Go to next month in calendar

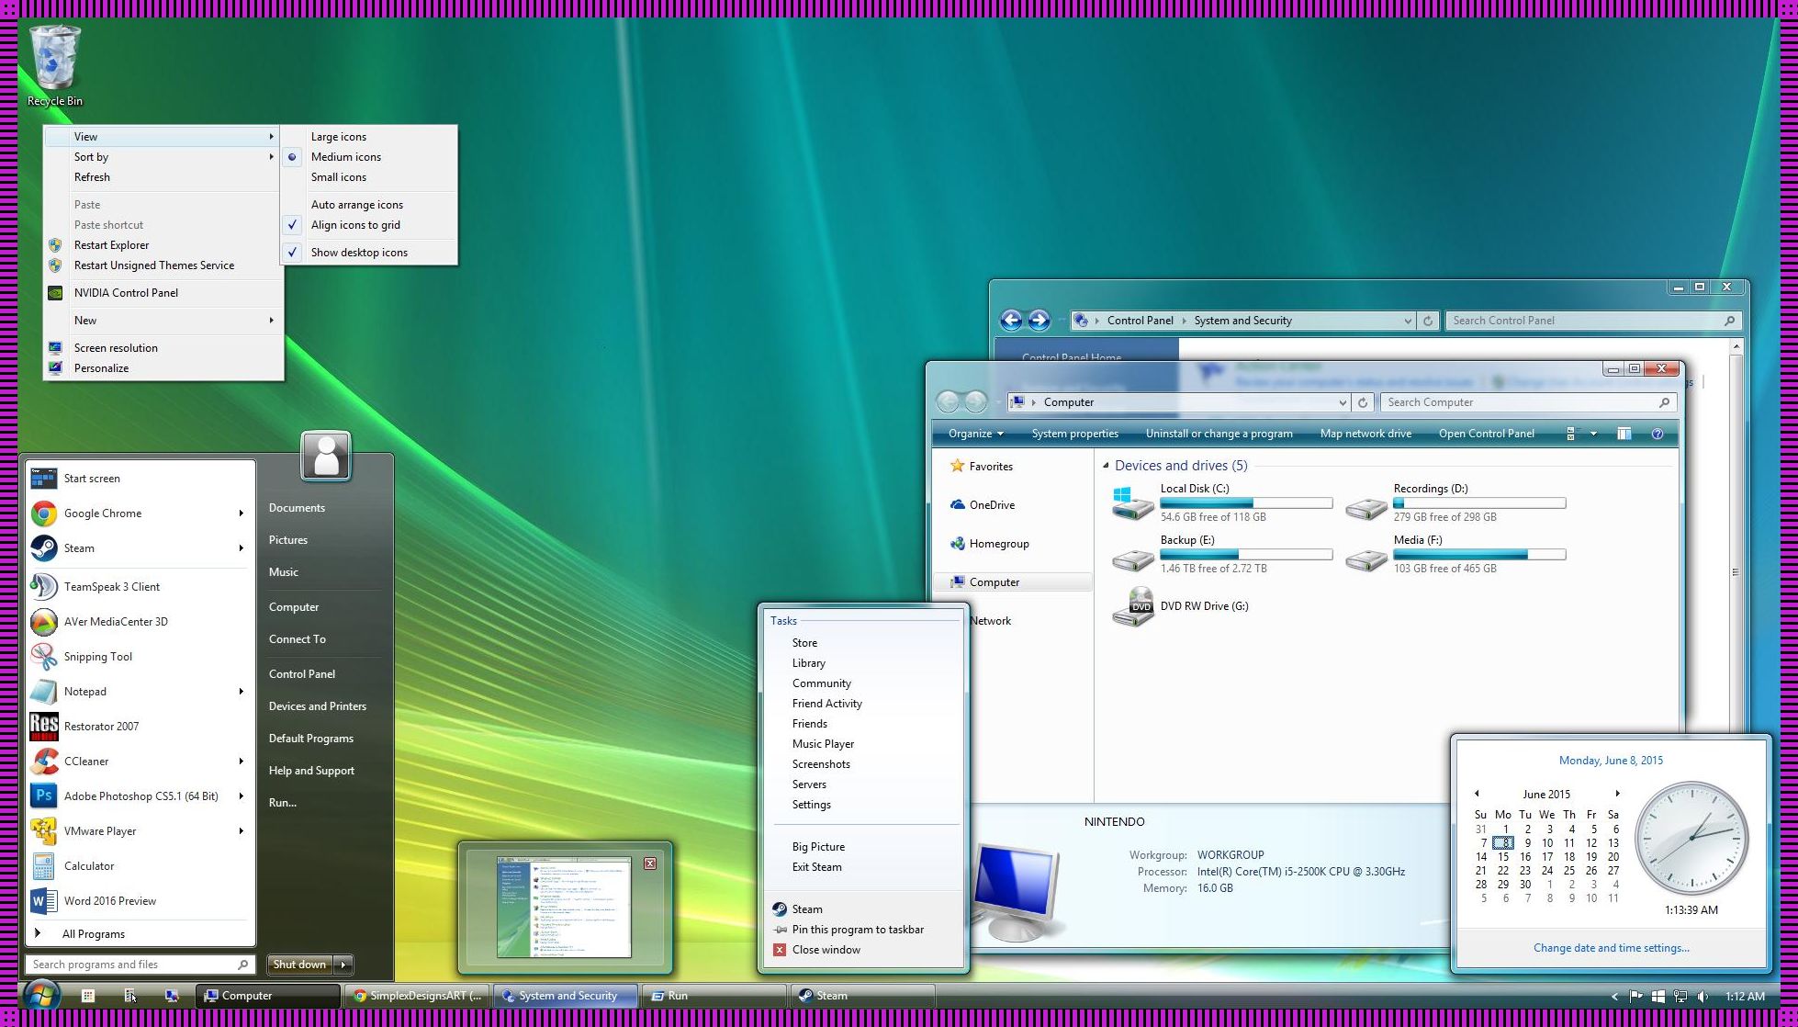1617,794
